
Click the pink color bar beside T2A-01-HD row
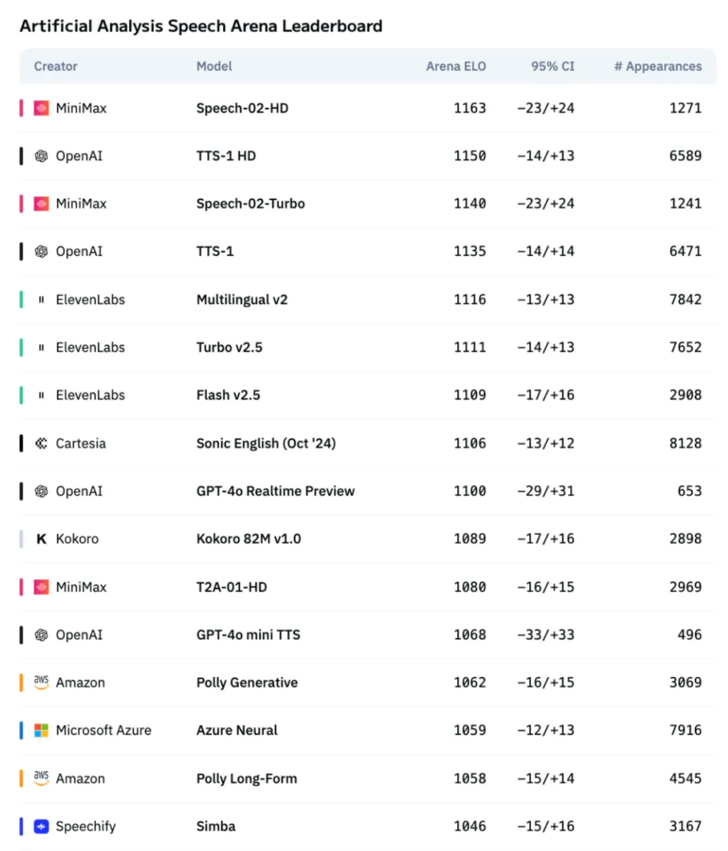click(x=22, y=587)
